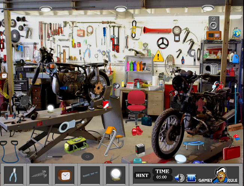
Task: Mute the game sound
Action: pyautogui.click(x=179, y=178)
